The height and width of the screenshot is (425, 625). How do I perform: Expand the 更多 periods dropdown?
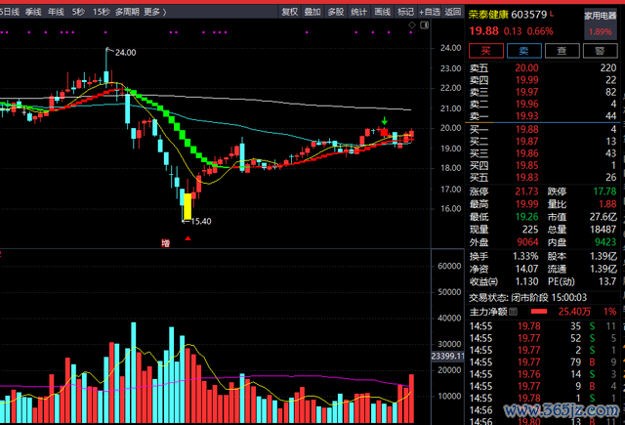coord(154,12)
